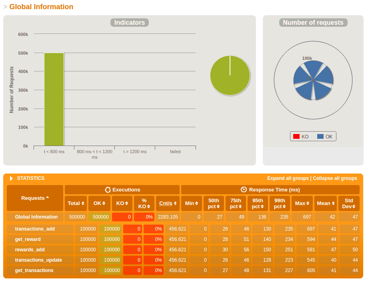Sort by Std Dev column arrows

click(x=354, y=206)
